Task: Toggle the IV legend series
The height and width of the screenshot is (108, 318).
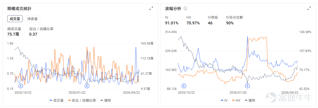Action: coord(224,100)
